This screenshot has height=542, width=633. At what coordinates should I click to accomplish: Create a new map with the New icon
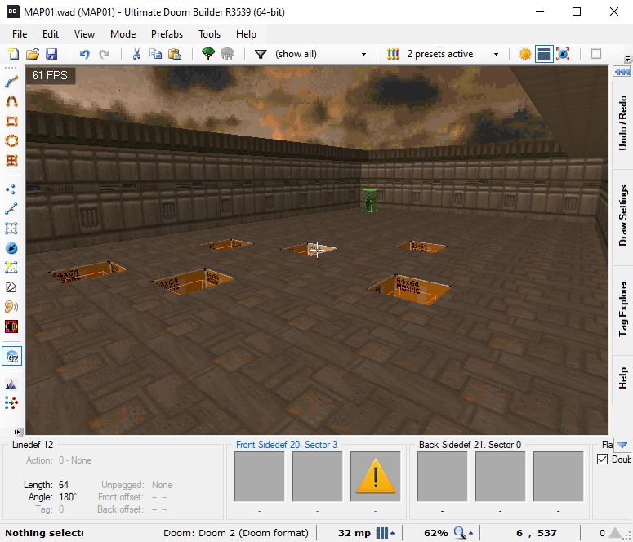pos(14,54)
